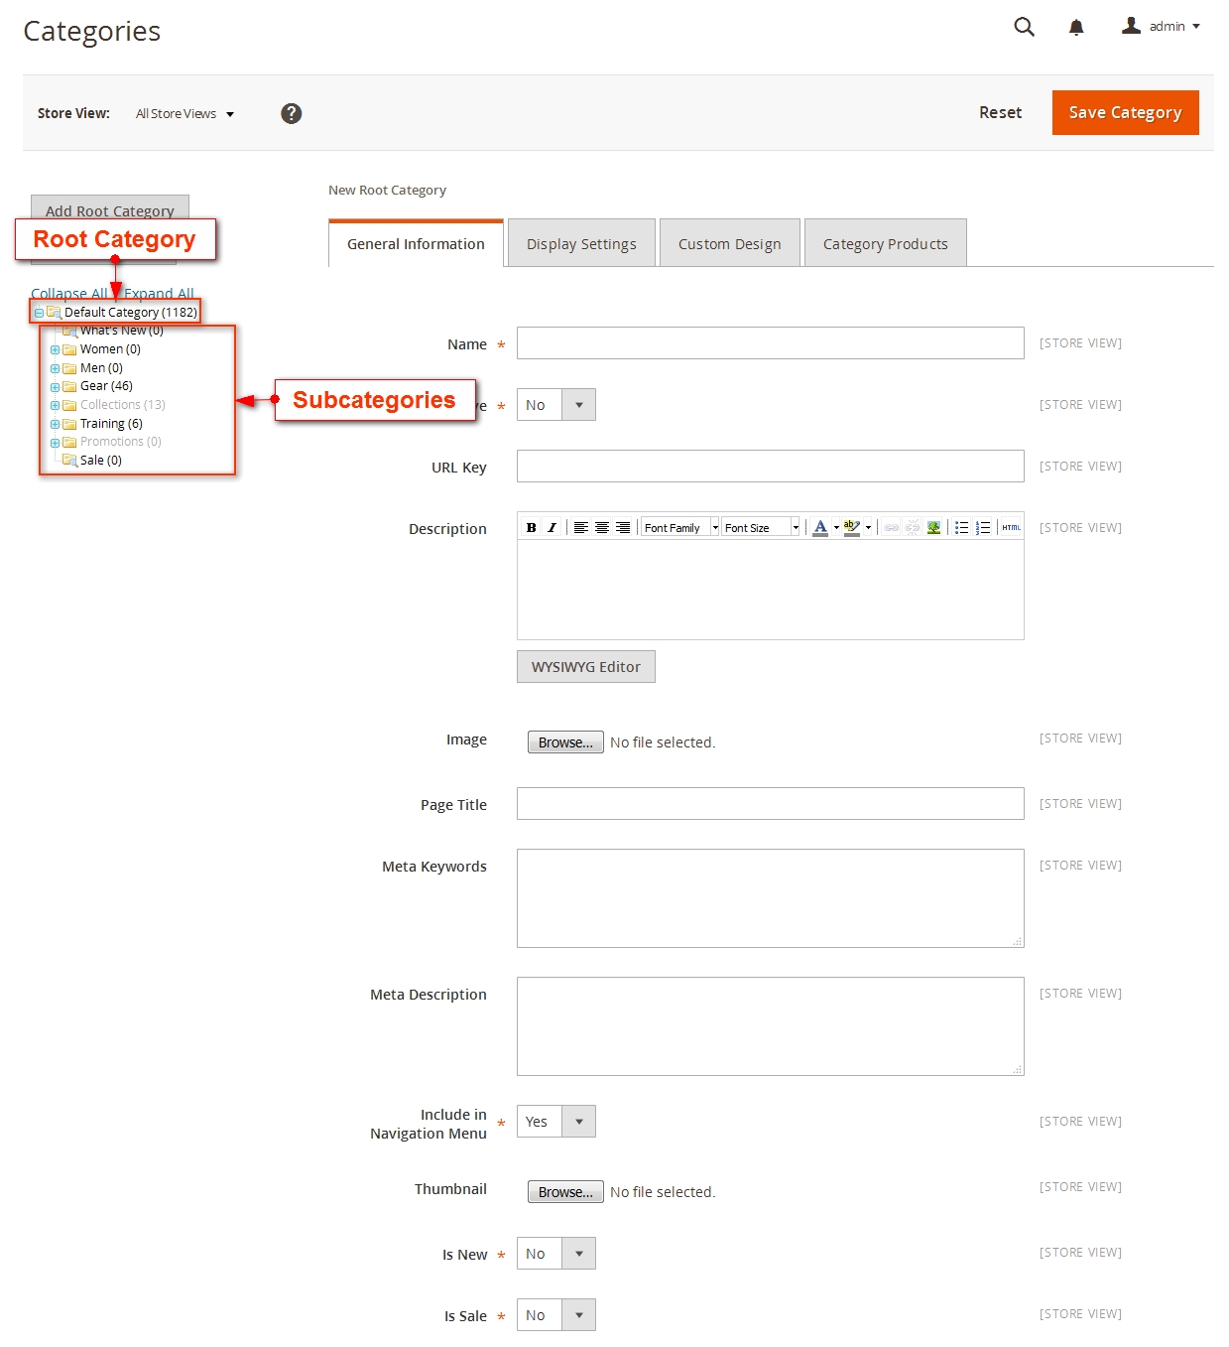
Task: Switch to the Display Settings tab
Action: click(581, 244)
